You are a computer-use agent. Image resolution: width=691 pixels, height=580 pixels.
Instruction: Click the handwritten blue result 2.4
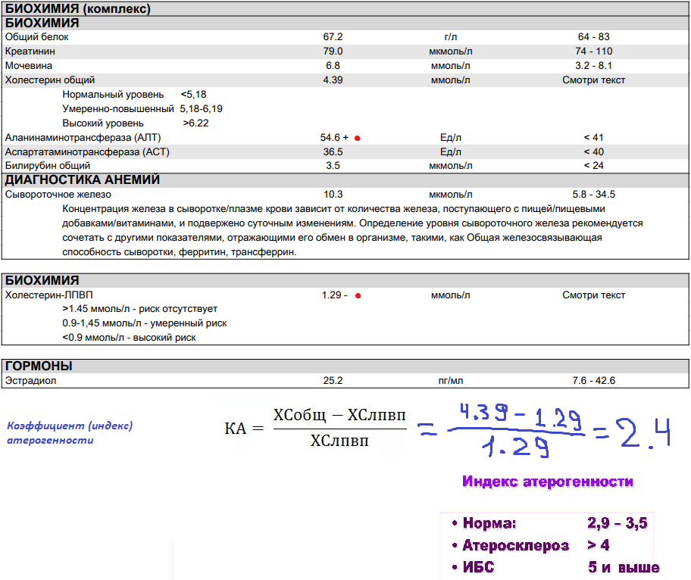point(643,432)
